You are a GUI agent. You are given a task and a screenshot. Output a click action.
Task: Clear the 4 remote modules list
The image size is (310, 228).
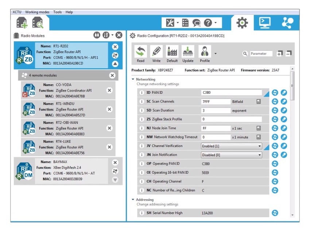coord(112,76)
